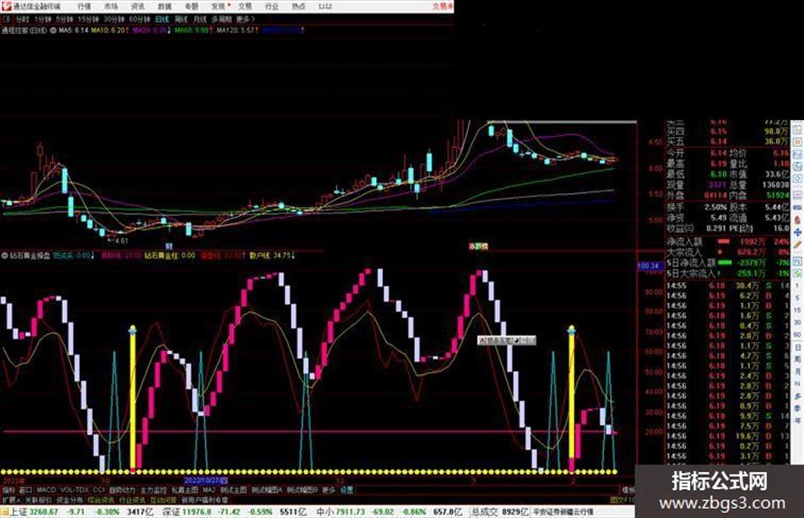Click the MA120: 5.57 value
Viewport: 804px width, 518px height.
(x=235, y=31)
